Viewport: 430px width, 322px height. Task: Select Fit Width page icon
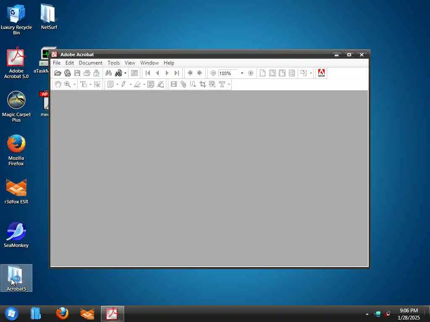point(282,73)
